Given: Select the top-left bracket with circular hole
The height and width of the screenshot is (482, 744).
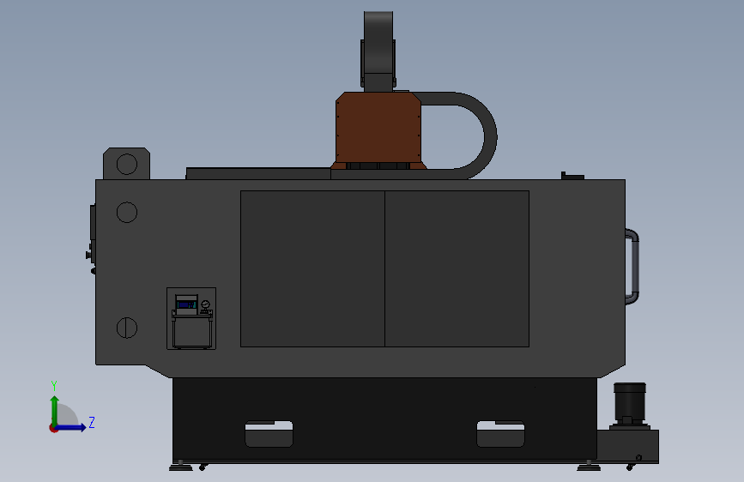Looking at the screenshot, I should tap(127, 164).
